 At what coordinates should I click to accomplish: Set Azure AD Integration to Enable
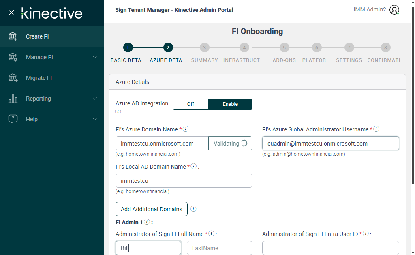230,104
